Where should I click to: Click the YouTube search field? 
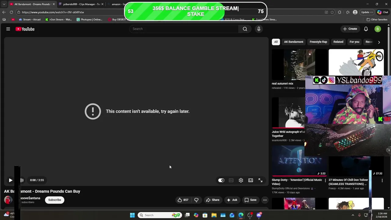click(184, 29)
